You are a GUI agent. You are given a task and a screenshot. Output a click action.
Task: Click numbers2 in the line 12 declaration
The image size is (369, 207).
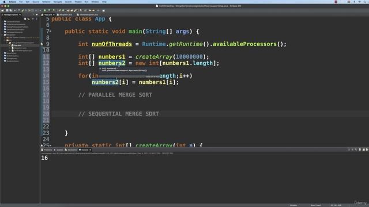pyautogui.click(x=112, y=63)
